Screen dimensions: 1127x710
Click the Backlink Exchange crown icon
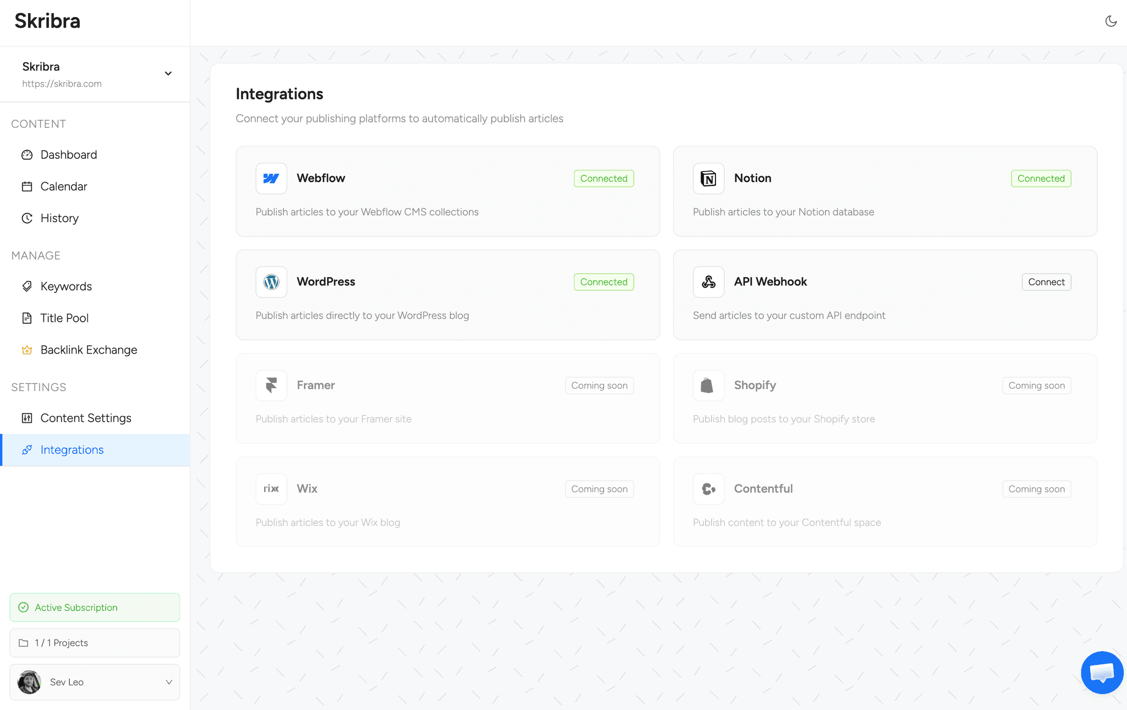(x=27, y=350)
